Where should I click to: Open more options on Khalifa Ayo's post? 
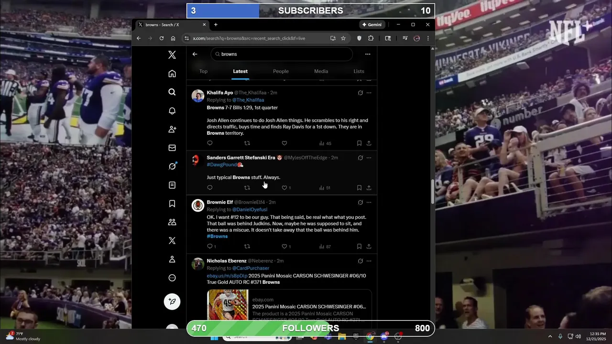pyautogui.click(x=369, y=93)
